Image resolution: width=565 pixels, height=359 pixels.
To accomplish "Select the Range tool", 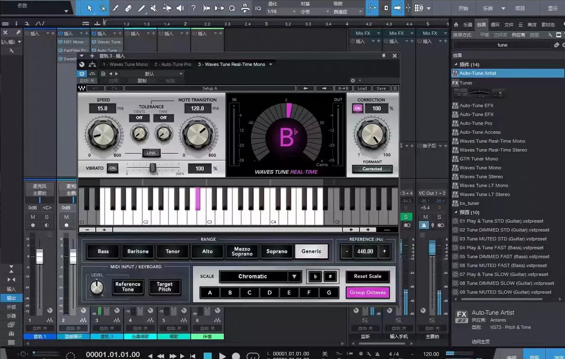I will point(103,8).
